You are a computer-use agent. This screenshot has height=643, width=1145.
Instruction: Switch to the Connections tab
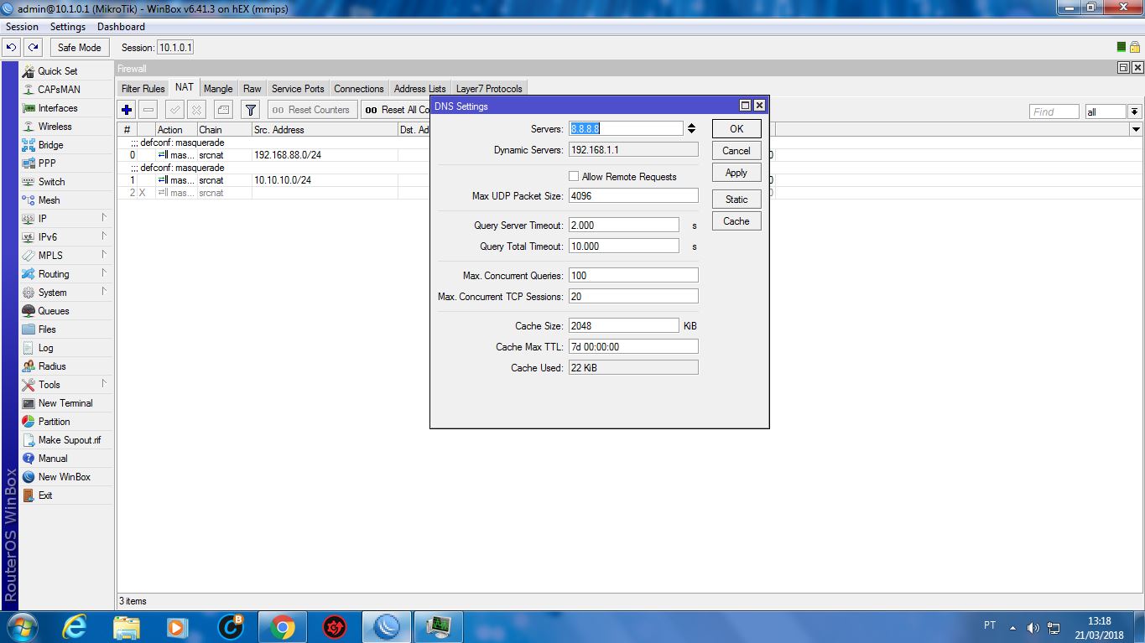pos(359,89)
